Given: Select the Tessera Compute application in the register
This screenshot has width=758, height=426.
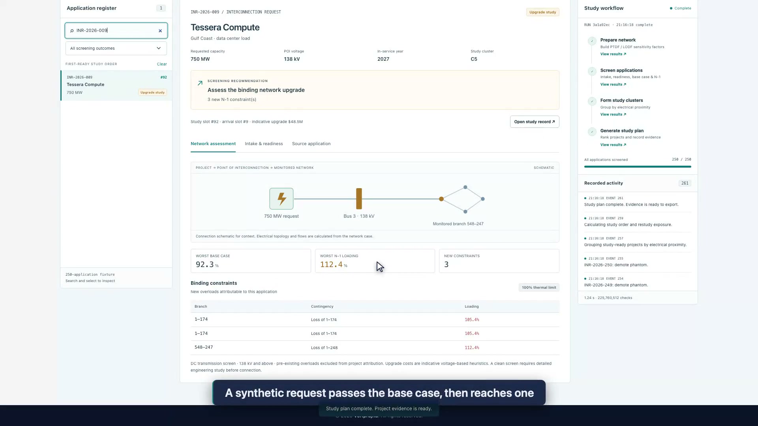Looking at the screenshot, I should click(116, 85).
